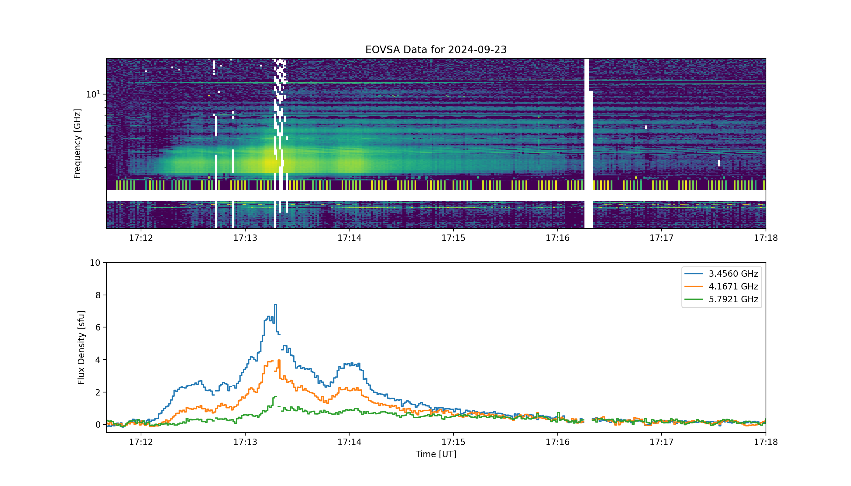This screenshot has width=851, height=486.
Task: Click the '17:16' tick label under the spectrogram
Action: click(558, 238)
